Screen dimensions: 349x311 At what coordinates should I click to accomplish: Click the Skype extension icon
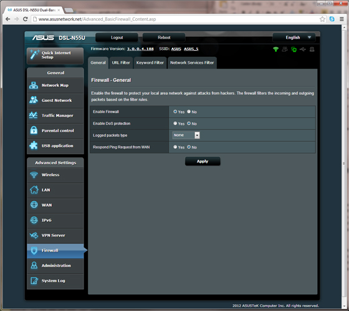tap(332, 19)
